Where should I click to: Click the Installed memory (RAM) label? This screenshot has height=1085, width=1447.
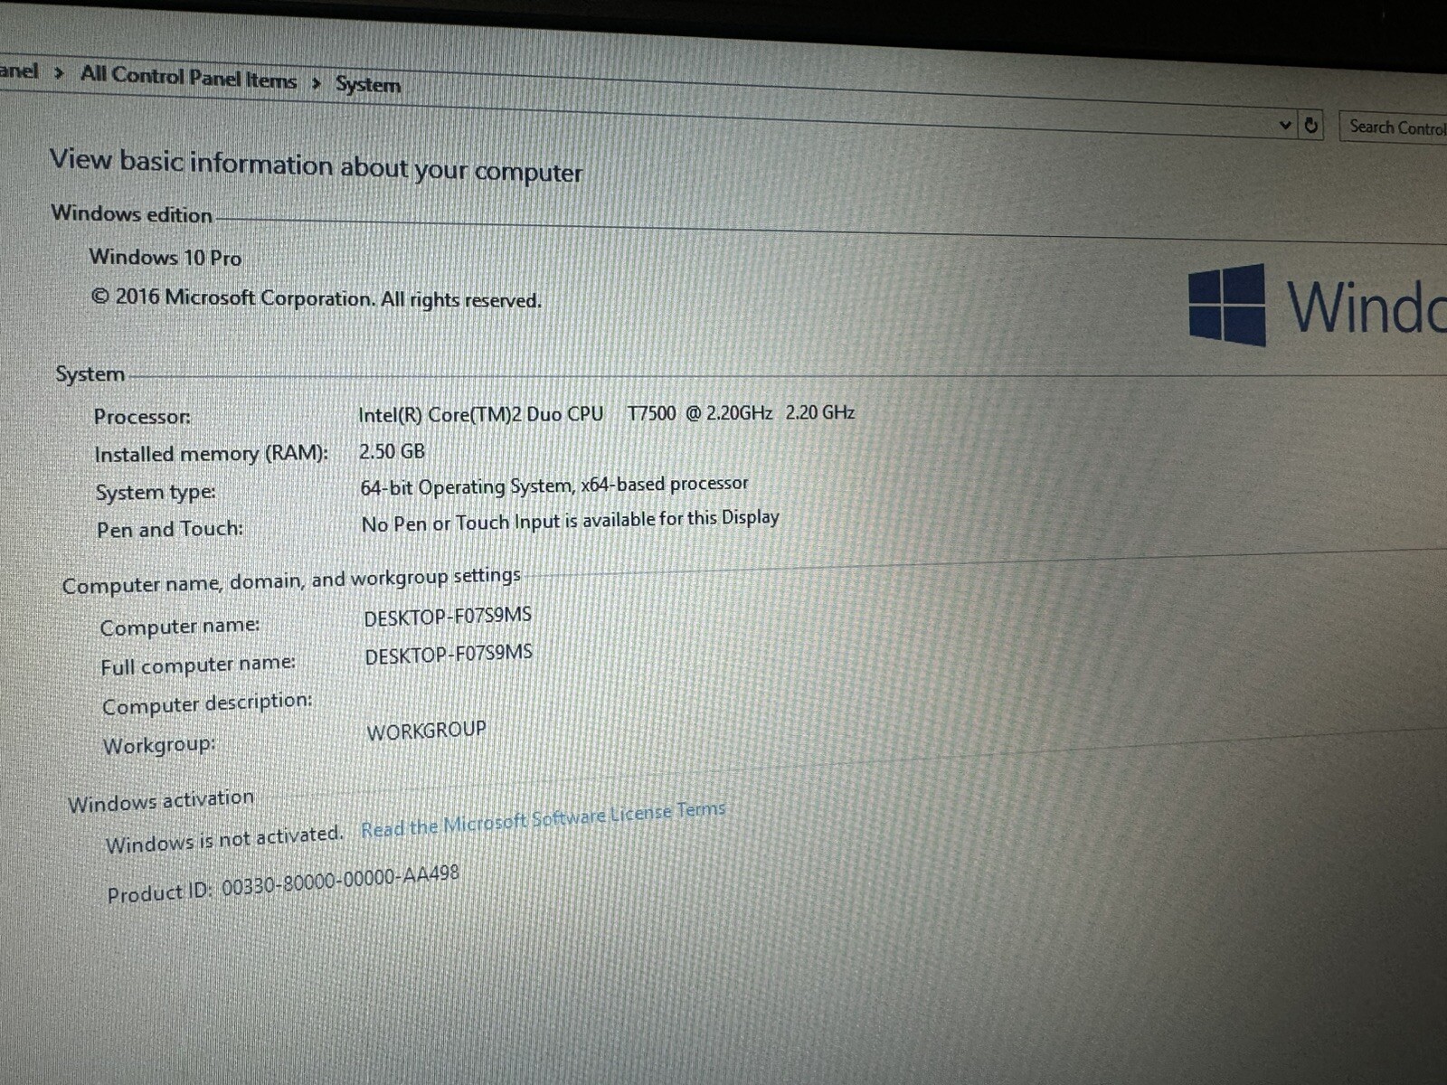211,454
